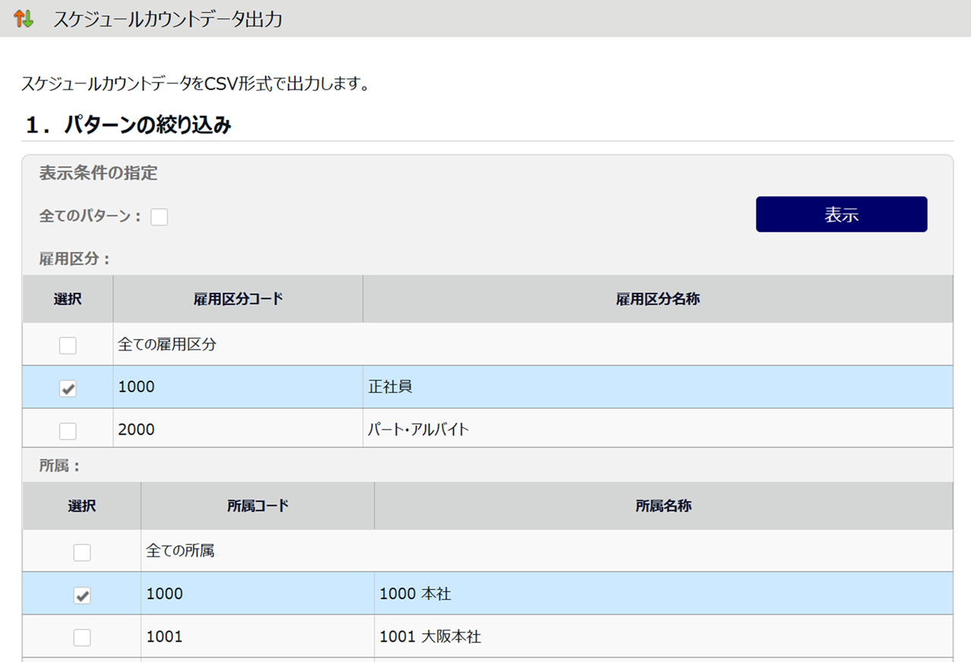Select the 正社員 name cell
971x662 pixels.
coord(391,387)
